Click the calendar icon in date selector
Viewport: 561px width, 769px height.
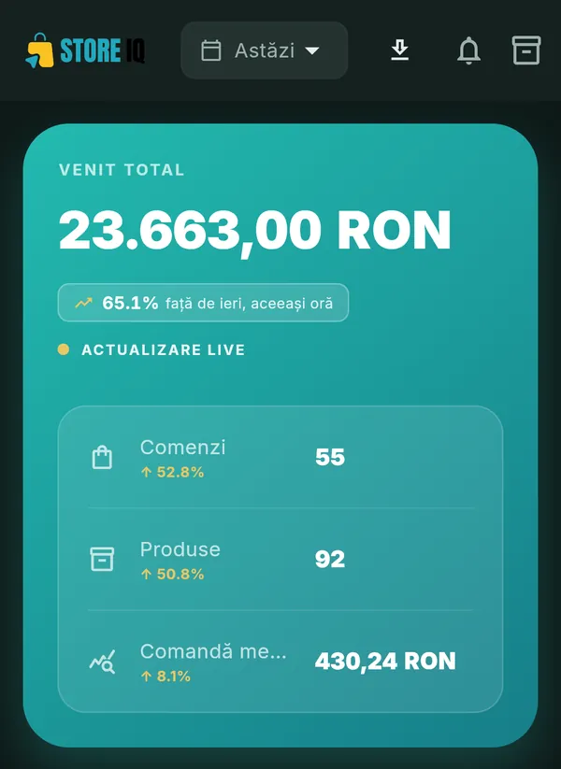[x=211, y=50]
